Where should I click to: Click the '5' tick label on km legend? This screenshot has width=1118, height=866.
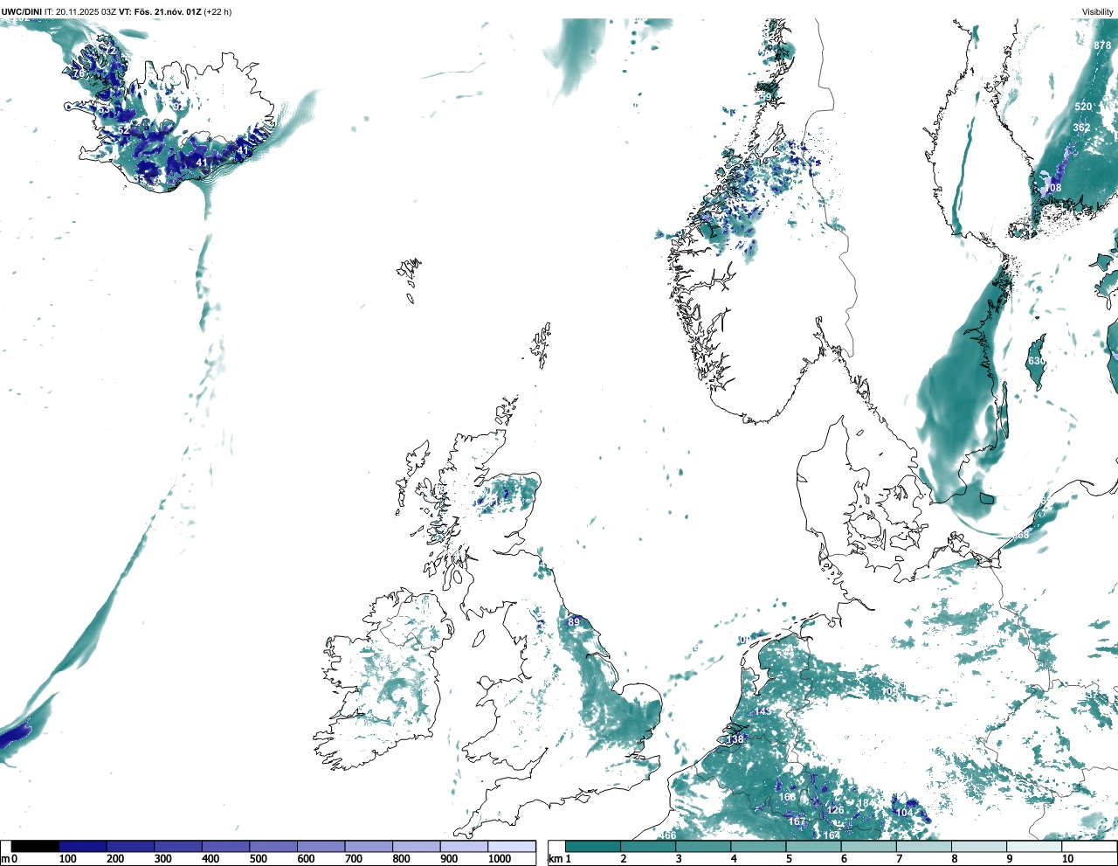(x=789, y=859)
